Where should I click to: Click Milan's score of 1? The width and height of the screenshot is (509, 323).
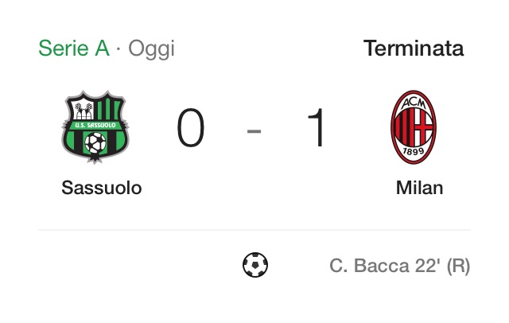pyautogui.click(x=317, y=127)
